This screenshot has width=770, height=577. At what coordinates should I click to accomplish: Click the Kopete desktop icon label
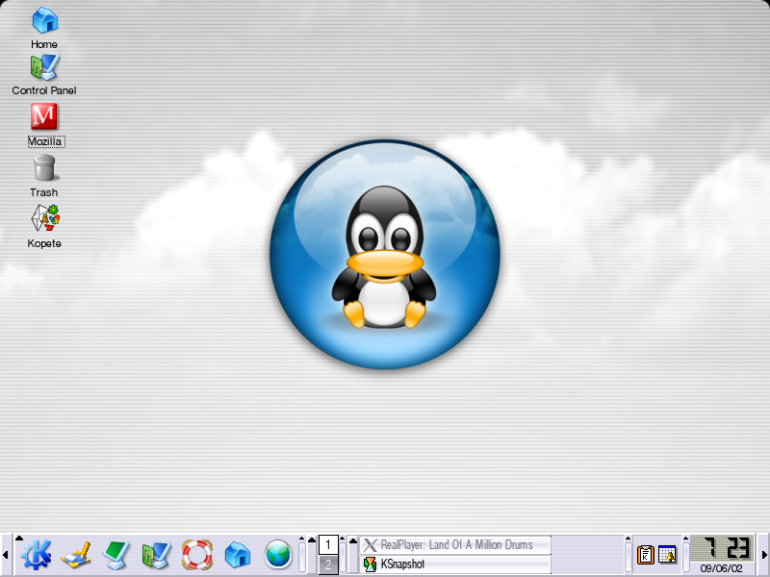pyautogui.click(x=44, y=243)
